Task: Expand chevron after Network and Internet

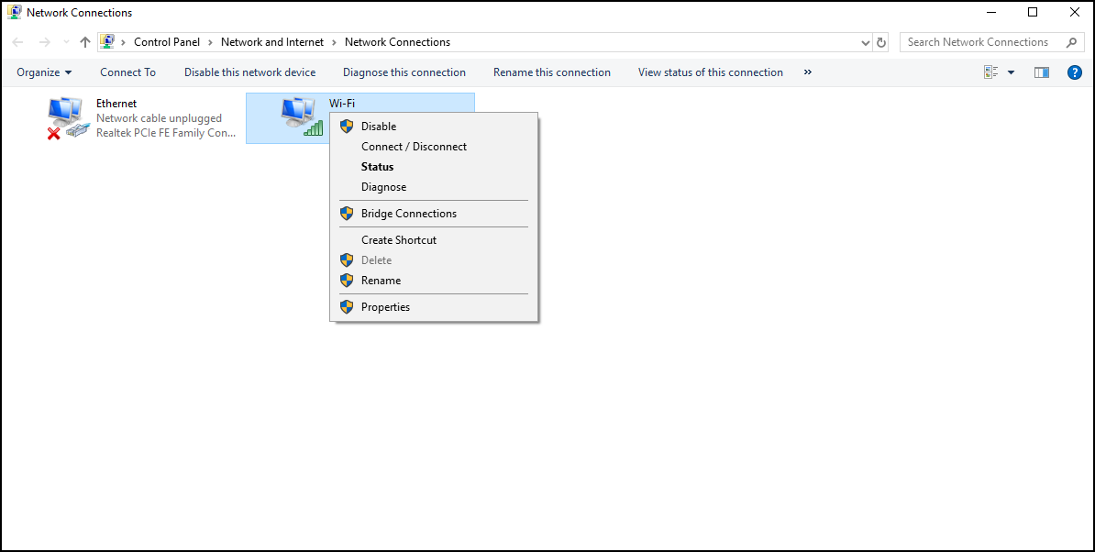Action: click(x=335, y=42)
